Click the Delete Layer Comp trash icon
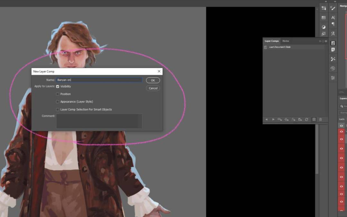 tap(320, 119)
